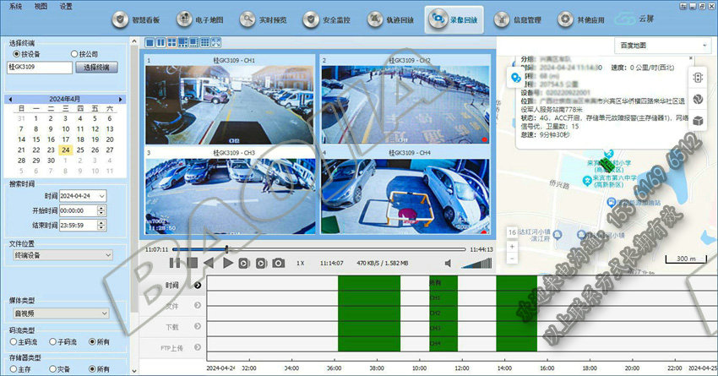Toggle fullscreen video layout icon
718x376 pixels.
216,42
